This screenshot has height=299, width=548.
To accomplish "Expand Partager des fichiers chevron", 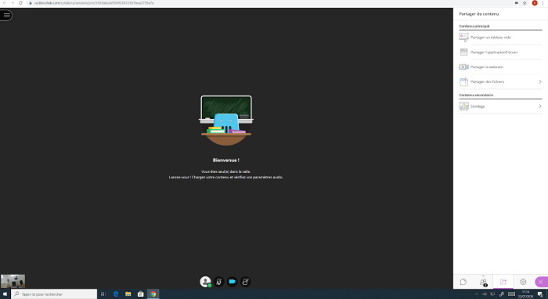I will pos(540,81).
